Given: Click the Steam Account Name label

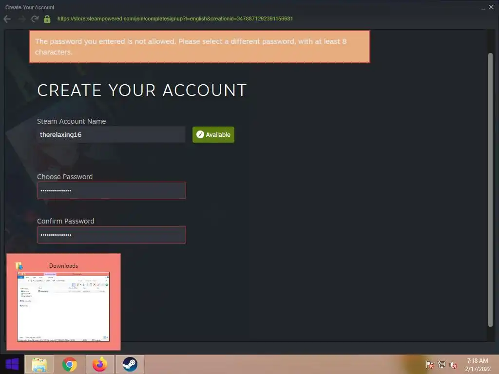Looking at the screenshot, I should pos(71,121).
